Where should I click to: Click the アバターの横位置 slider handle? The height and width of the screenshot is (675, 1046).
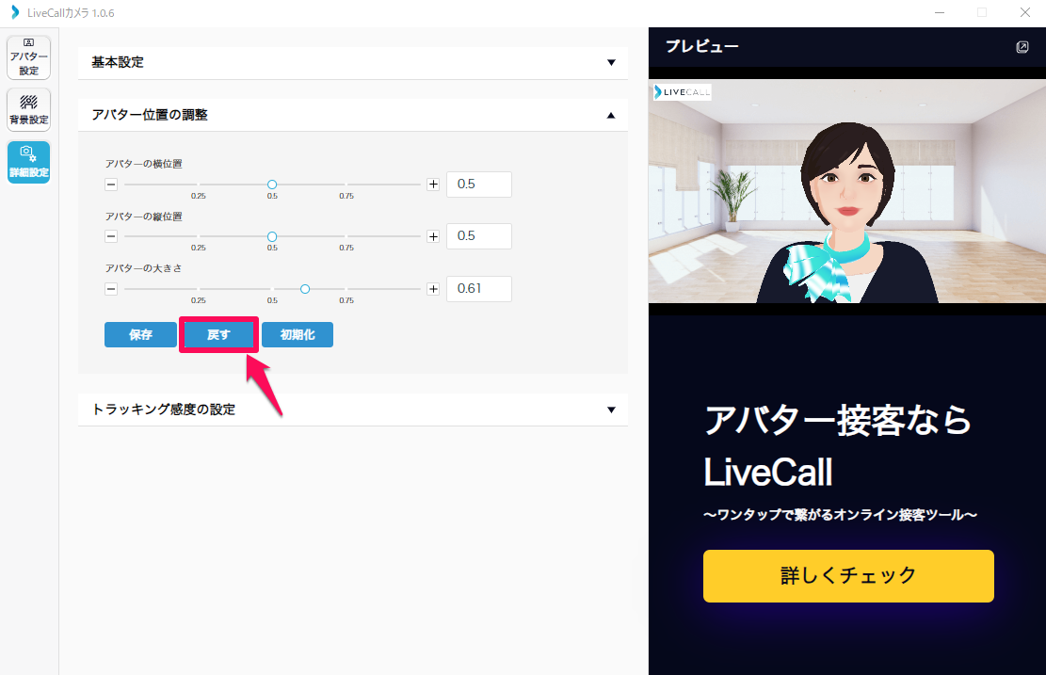tap(272, 185)
